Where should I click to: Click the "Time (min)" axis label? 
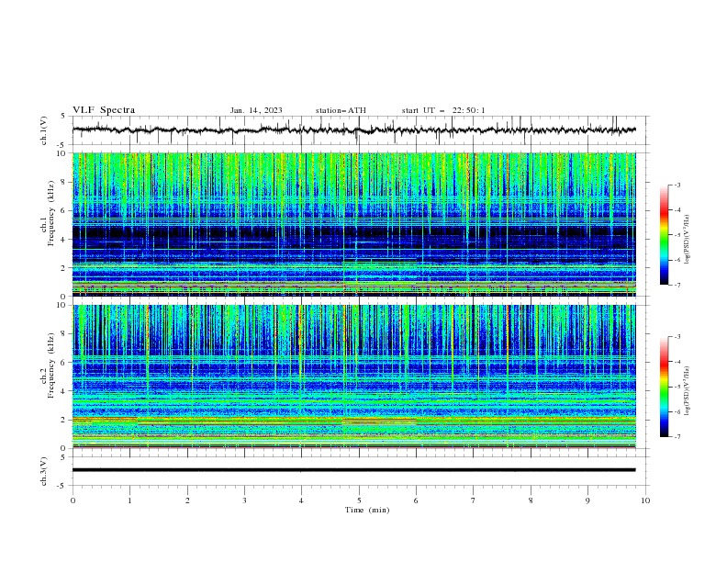(x=367, y=510)
